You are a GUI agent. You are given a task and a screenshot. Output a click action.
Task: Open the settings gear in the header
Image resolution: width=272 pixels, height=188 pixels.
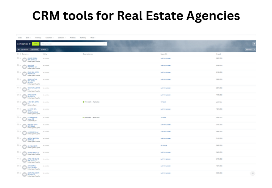click(254, 44)
